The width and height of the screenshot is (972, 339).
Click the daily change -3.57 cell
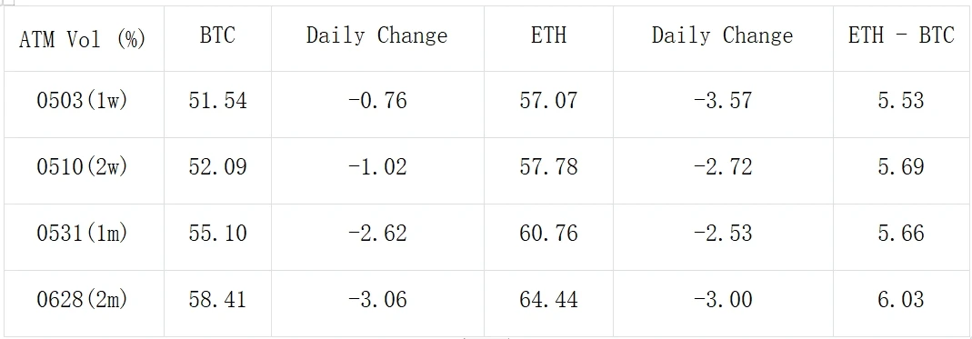pyautogui.click(x=724, y=105)
